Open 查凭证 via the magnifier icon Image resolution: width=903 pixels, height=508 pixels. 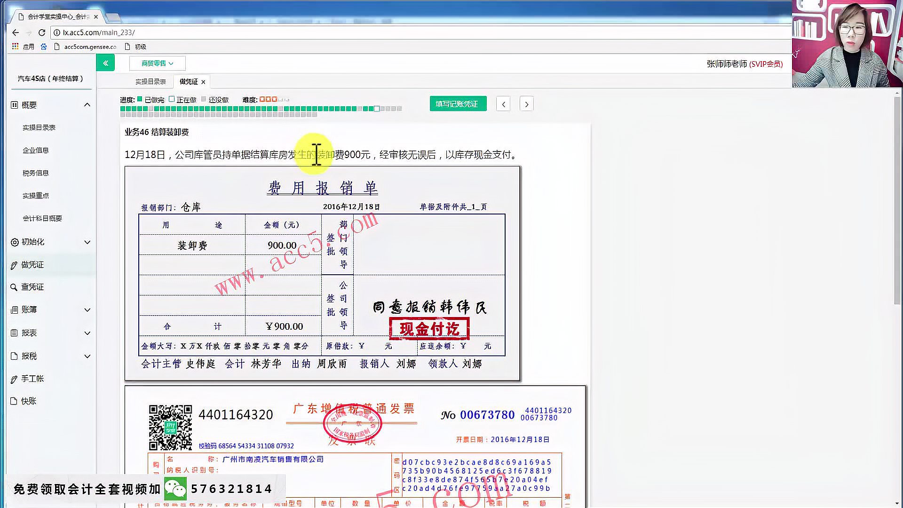pyautogui.click(x=14, y=287)
